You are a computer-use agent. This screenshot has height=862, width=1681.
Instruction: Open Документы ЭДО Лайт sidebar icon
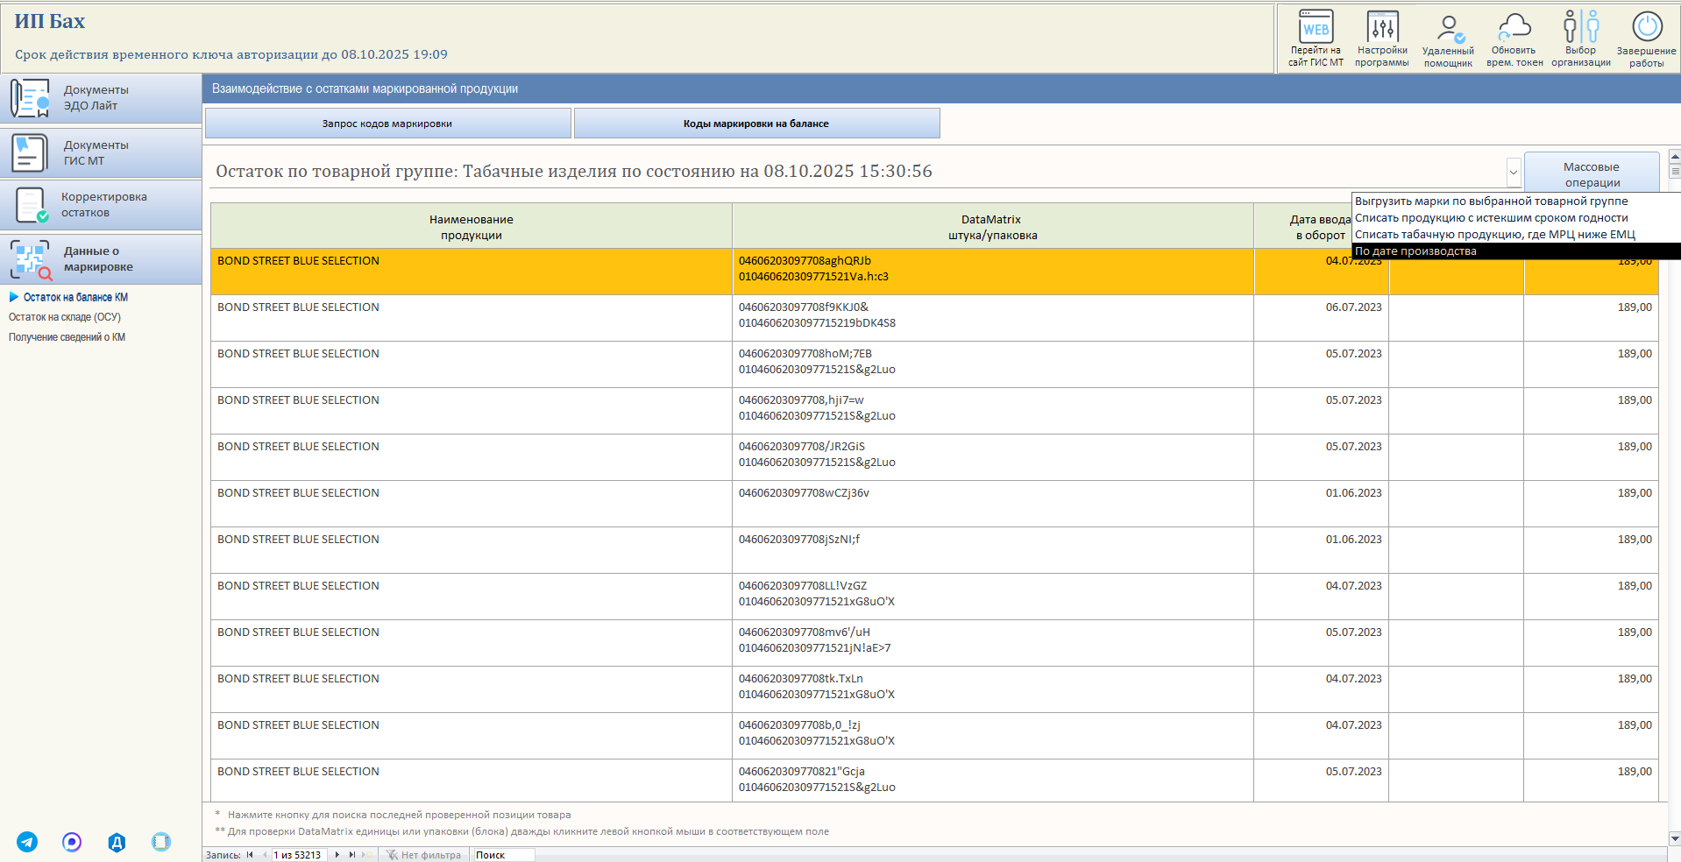[x=30, y=98]
